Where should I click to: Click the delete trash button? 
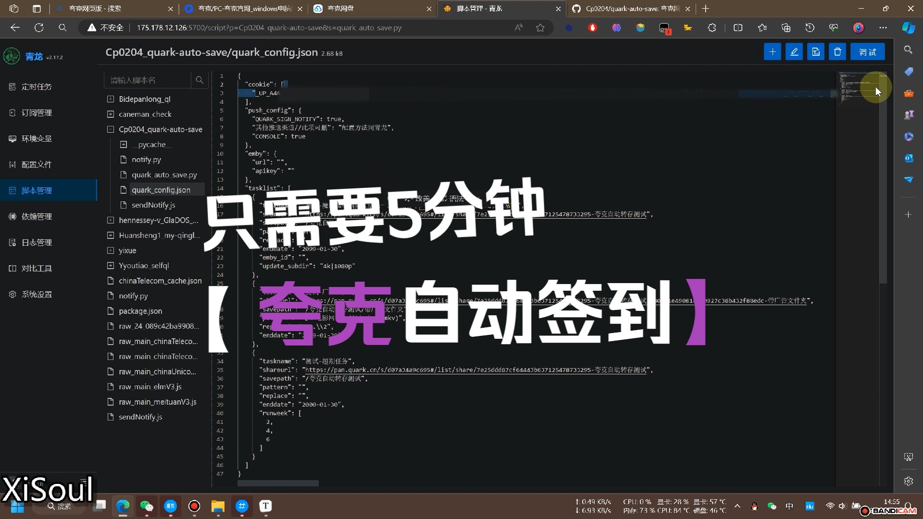tap(837, 52)
